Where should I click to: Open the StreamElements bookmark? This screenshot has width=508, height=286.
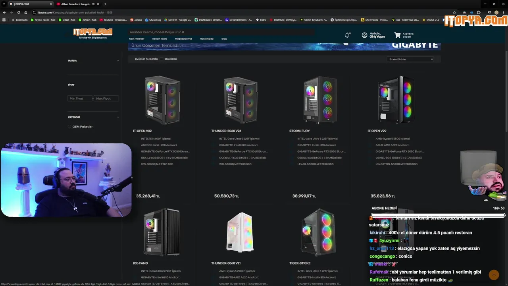point(238,19)
